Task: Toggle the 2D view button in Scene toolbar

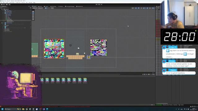Action: (136, 8)
